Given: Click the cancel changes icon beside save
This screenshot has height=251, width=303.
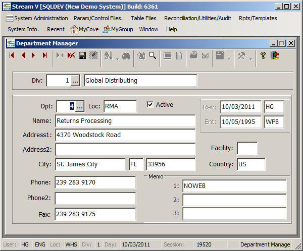Looking at the screenshot, I should tap(93, 55).
